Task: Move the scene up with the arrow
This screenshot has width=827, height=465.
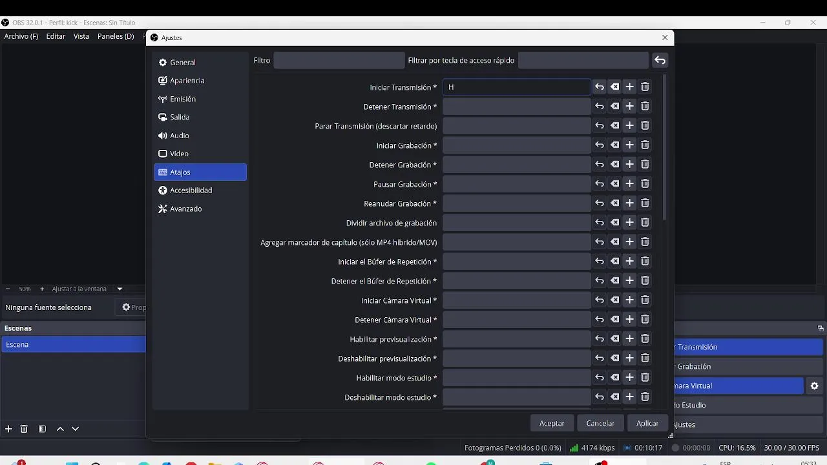Action: pyautogui.click(x=60, y=429)
